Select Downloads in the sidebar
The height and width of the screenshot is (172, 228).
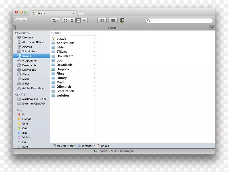tap(29, 70)
